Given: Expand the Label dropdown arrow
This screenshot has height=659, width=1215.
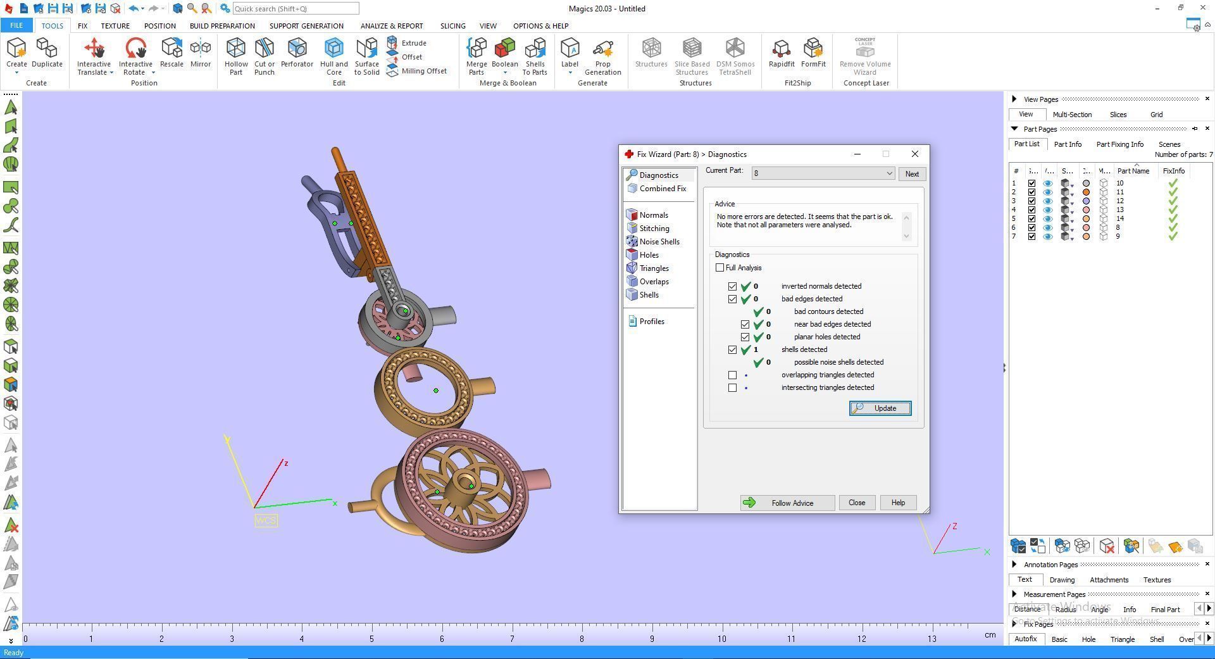Looking at the screenshot, I should (x=570, y=73).
